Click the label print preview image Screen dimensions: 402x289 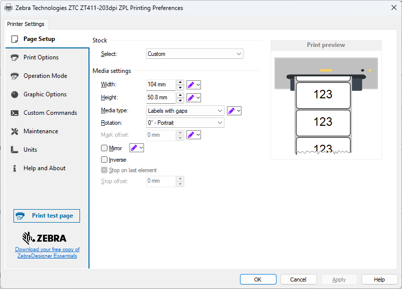tap(326, 106)
